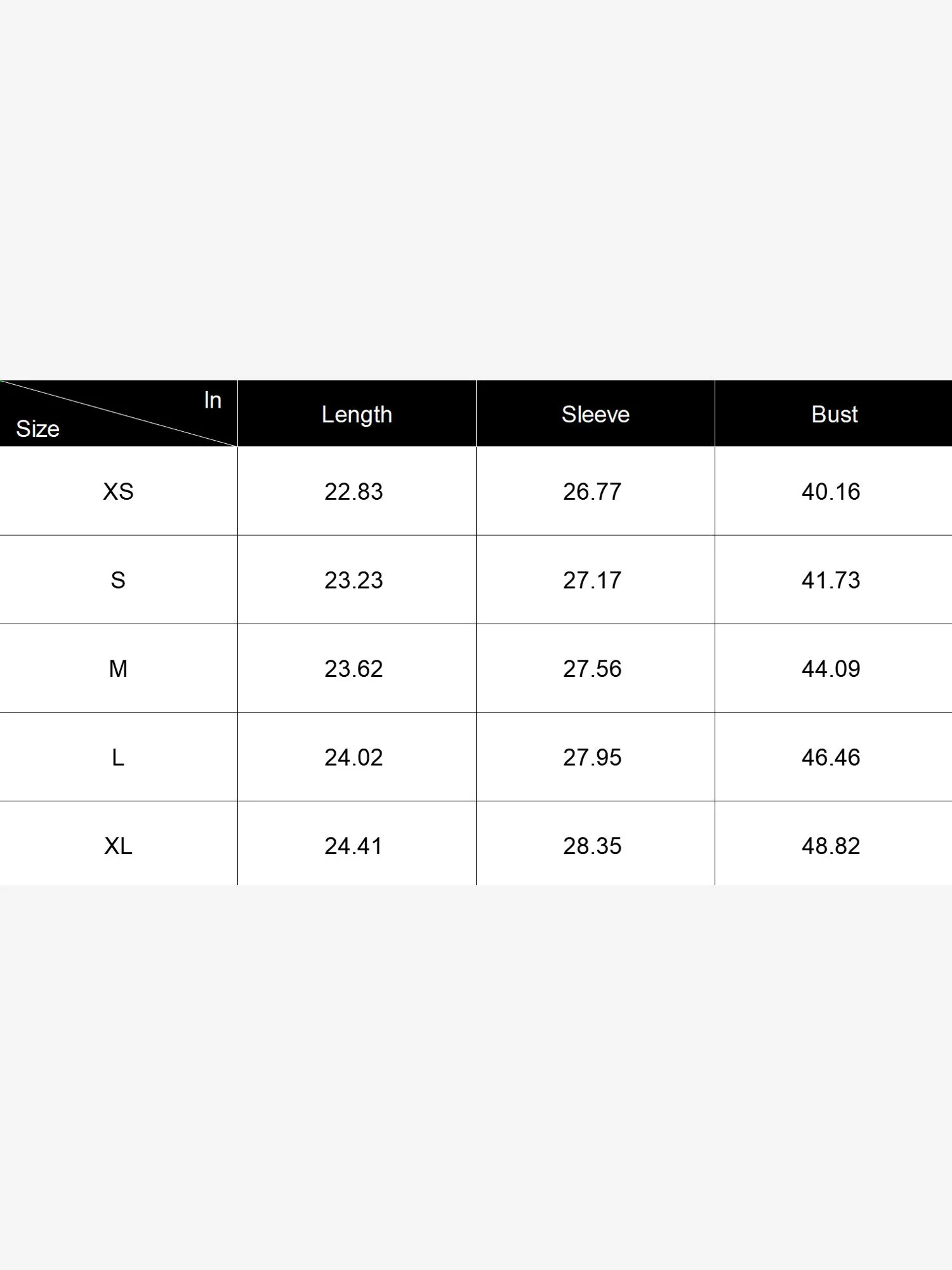
Task: Click the 27.95 sleeve measurement
Action: pyautogui.click(x=592, y=758)
